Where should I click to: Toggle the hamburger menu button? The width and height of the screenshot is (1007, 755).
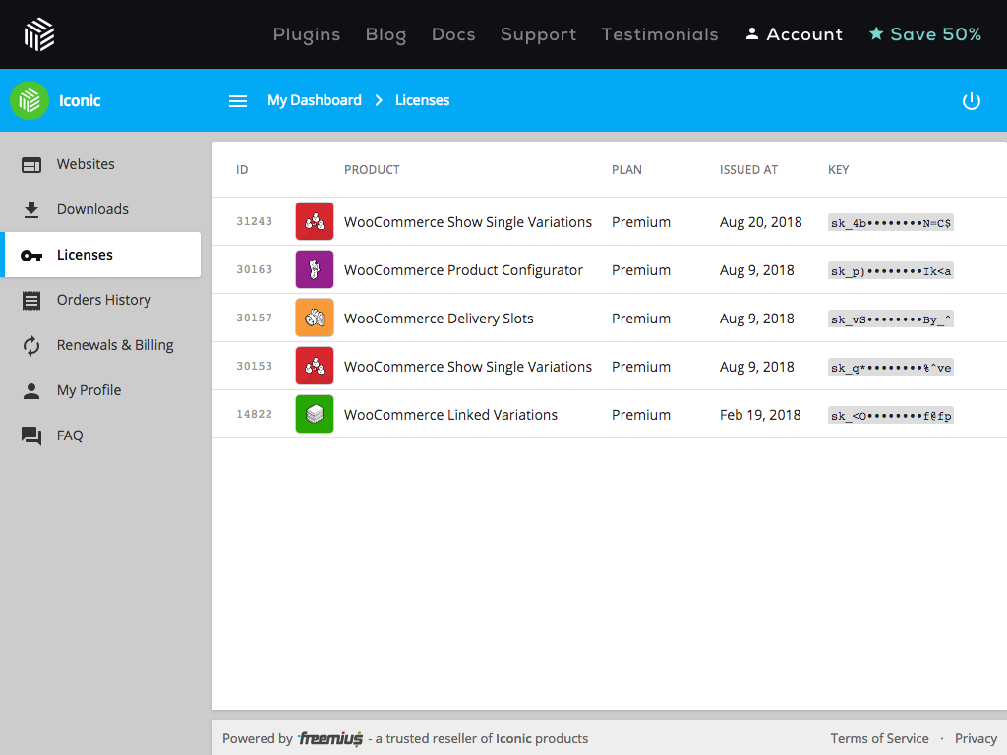(238, 100)
